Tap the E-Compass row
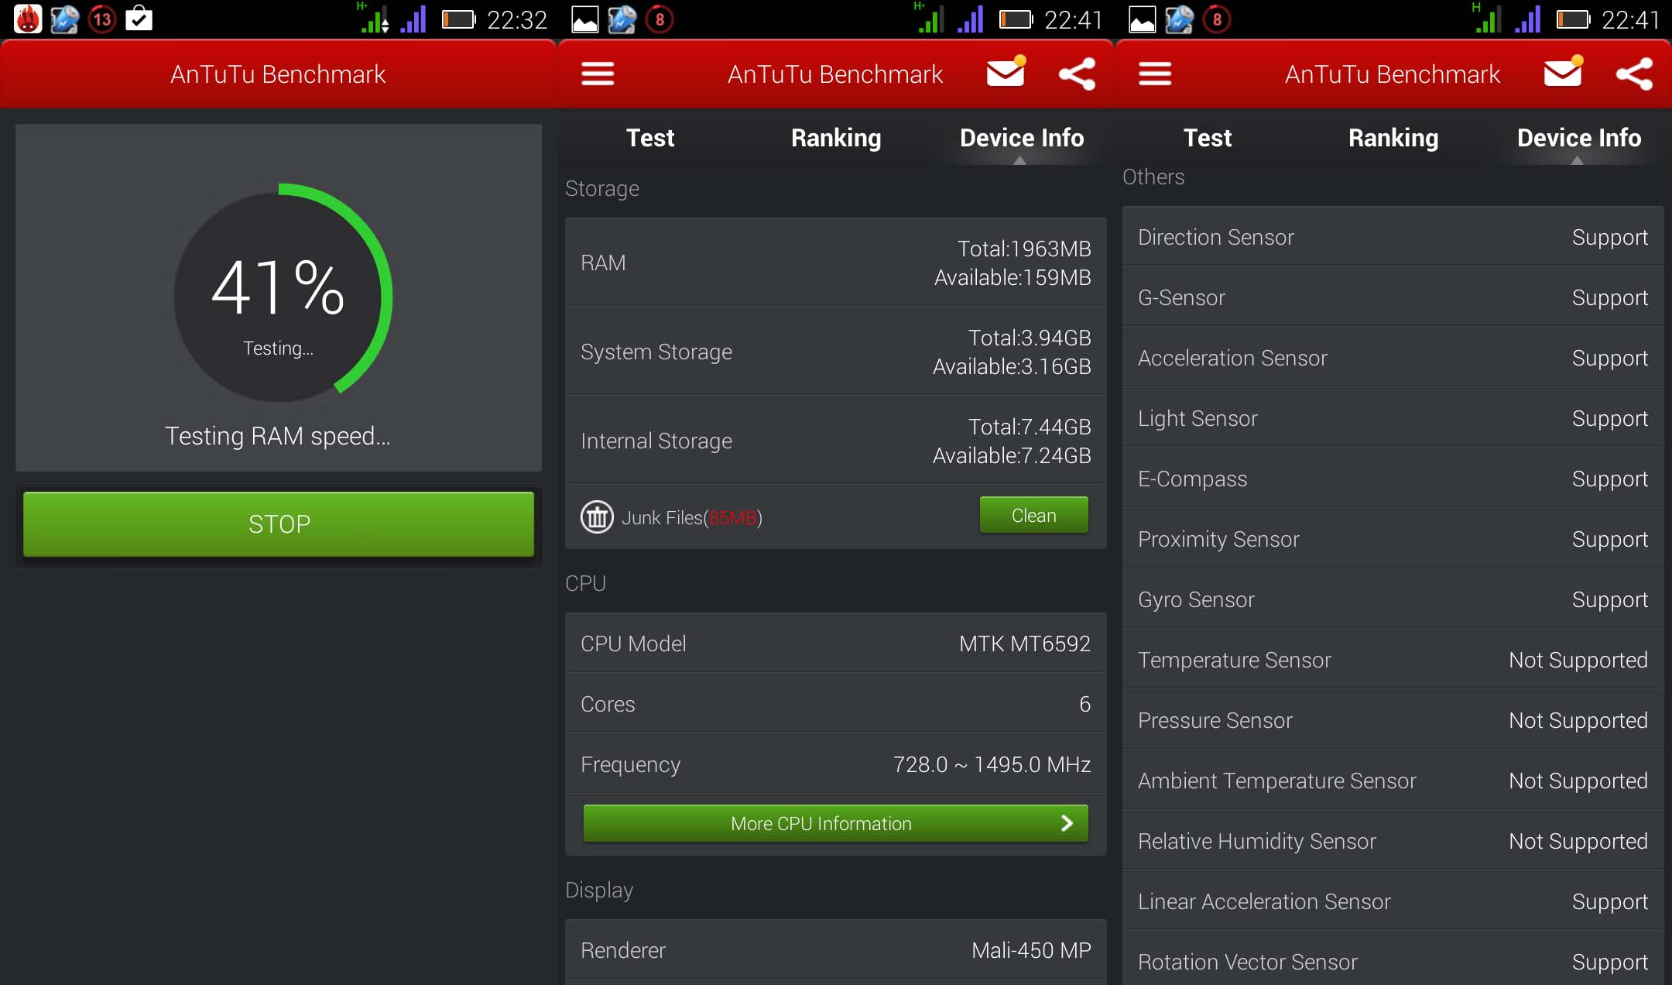This screenshot has height=985, width=1672. point(1393,479)
